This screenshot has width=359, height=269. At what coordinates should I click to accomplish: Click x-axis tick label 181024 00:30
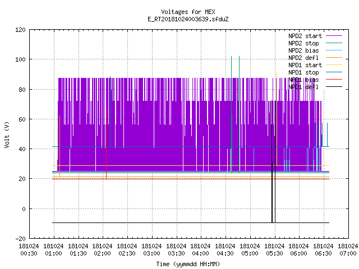coord(29,250)
